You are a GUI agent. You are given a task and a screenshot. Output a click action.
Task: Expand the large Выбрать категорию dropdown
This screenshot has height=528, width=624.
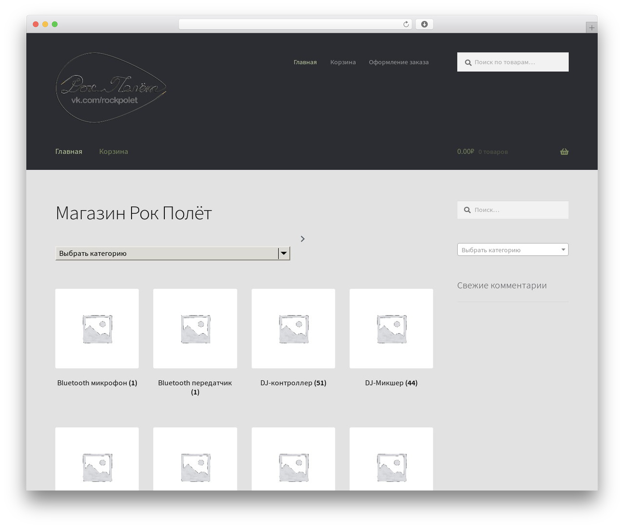click(x=173, y=253)
